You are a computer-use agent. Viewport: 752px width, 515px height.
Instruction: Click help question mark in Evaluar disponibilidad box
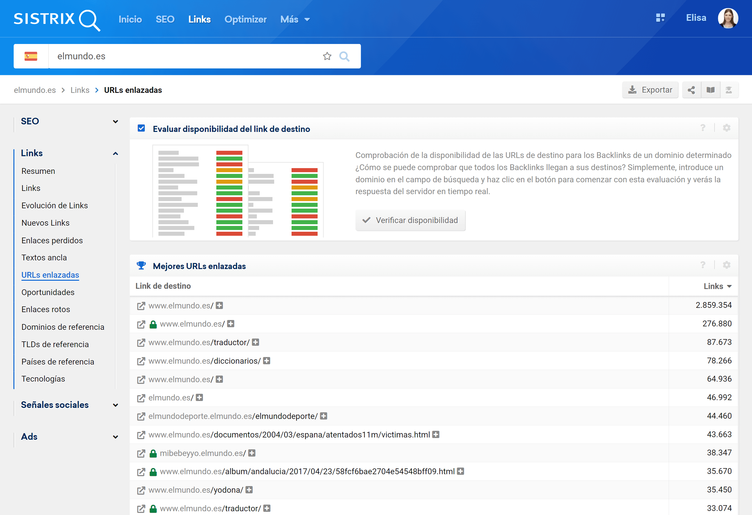[703, 128]
